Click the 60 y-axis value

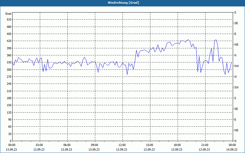(x=10, y=127)
